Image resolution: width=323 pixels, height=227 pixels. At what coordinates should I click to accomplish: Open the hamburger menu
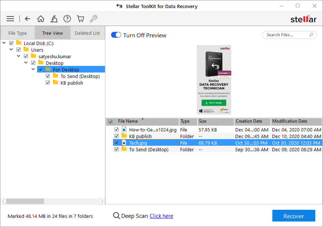10,19
